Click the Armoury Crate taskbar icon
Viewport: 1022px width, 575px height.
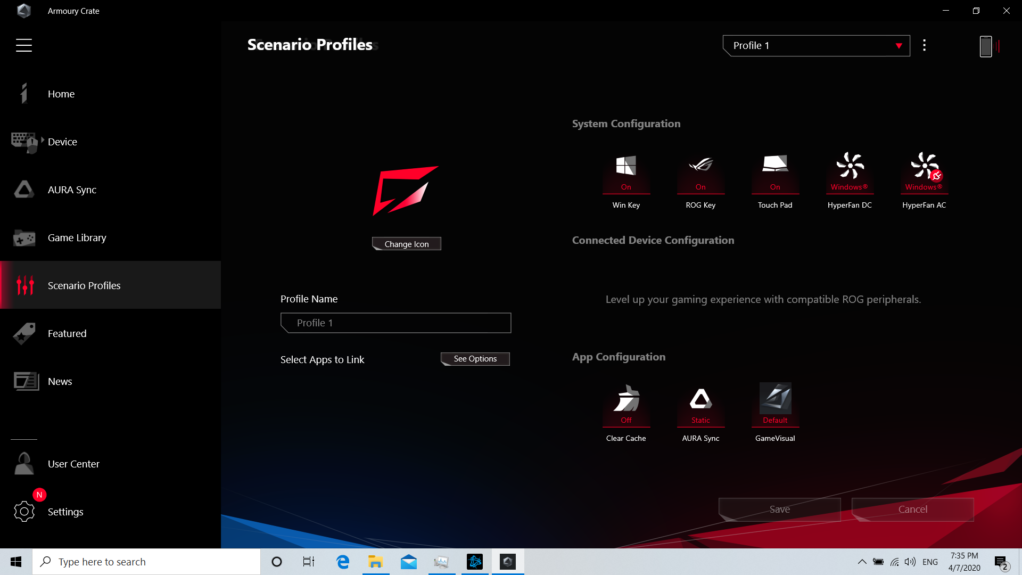[x=508, y=562]
